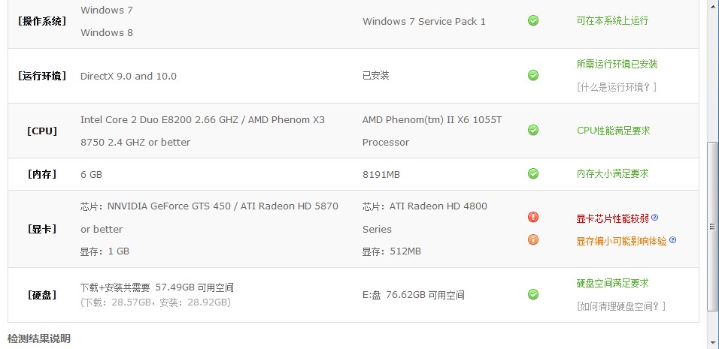Screen dimensions: 719x349
Task: Click the green check icon in runtime environment row
Action: point(532,75)
